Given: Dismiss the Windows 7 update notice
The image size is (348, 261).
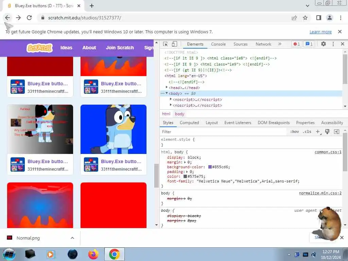Looking at the screenshot, I should [x=340, y=32].
